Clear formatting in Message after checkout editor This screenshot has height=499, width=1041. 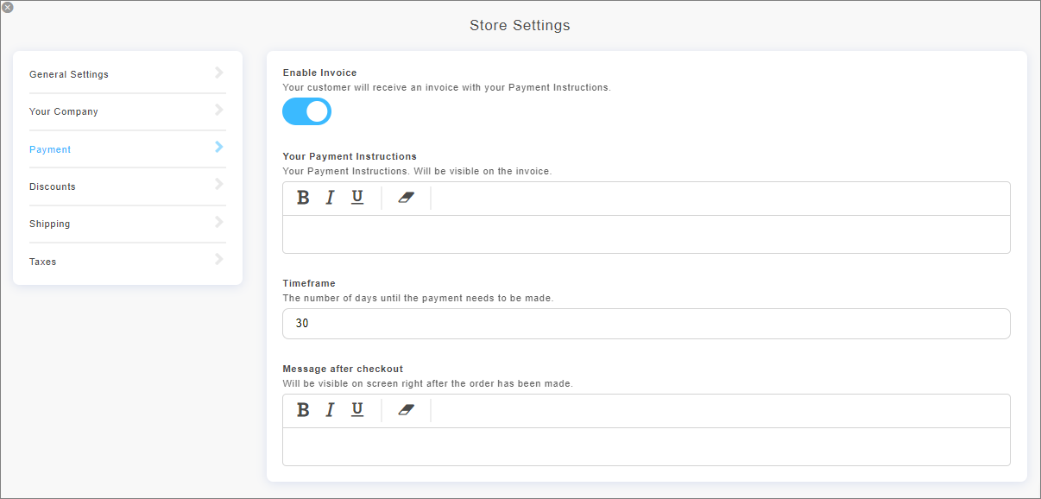[407, 410]
